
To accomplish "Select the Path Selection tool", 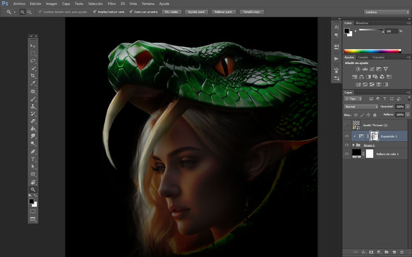I will (x=33, y=167).
